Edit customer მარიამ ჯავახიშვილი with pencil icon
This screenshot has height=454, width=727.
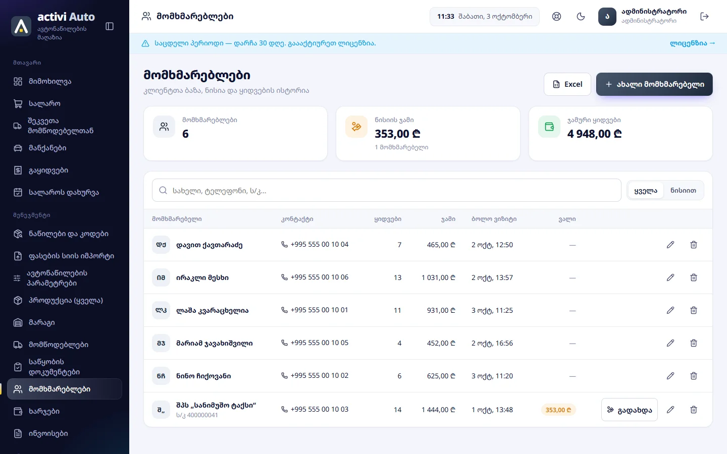click(670, 343)
